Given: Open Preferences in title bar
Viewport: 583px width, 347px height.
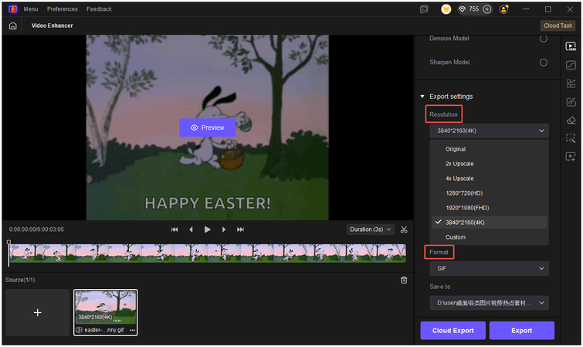Looking at the screenshot, I should tap(63, 9).
